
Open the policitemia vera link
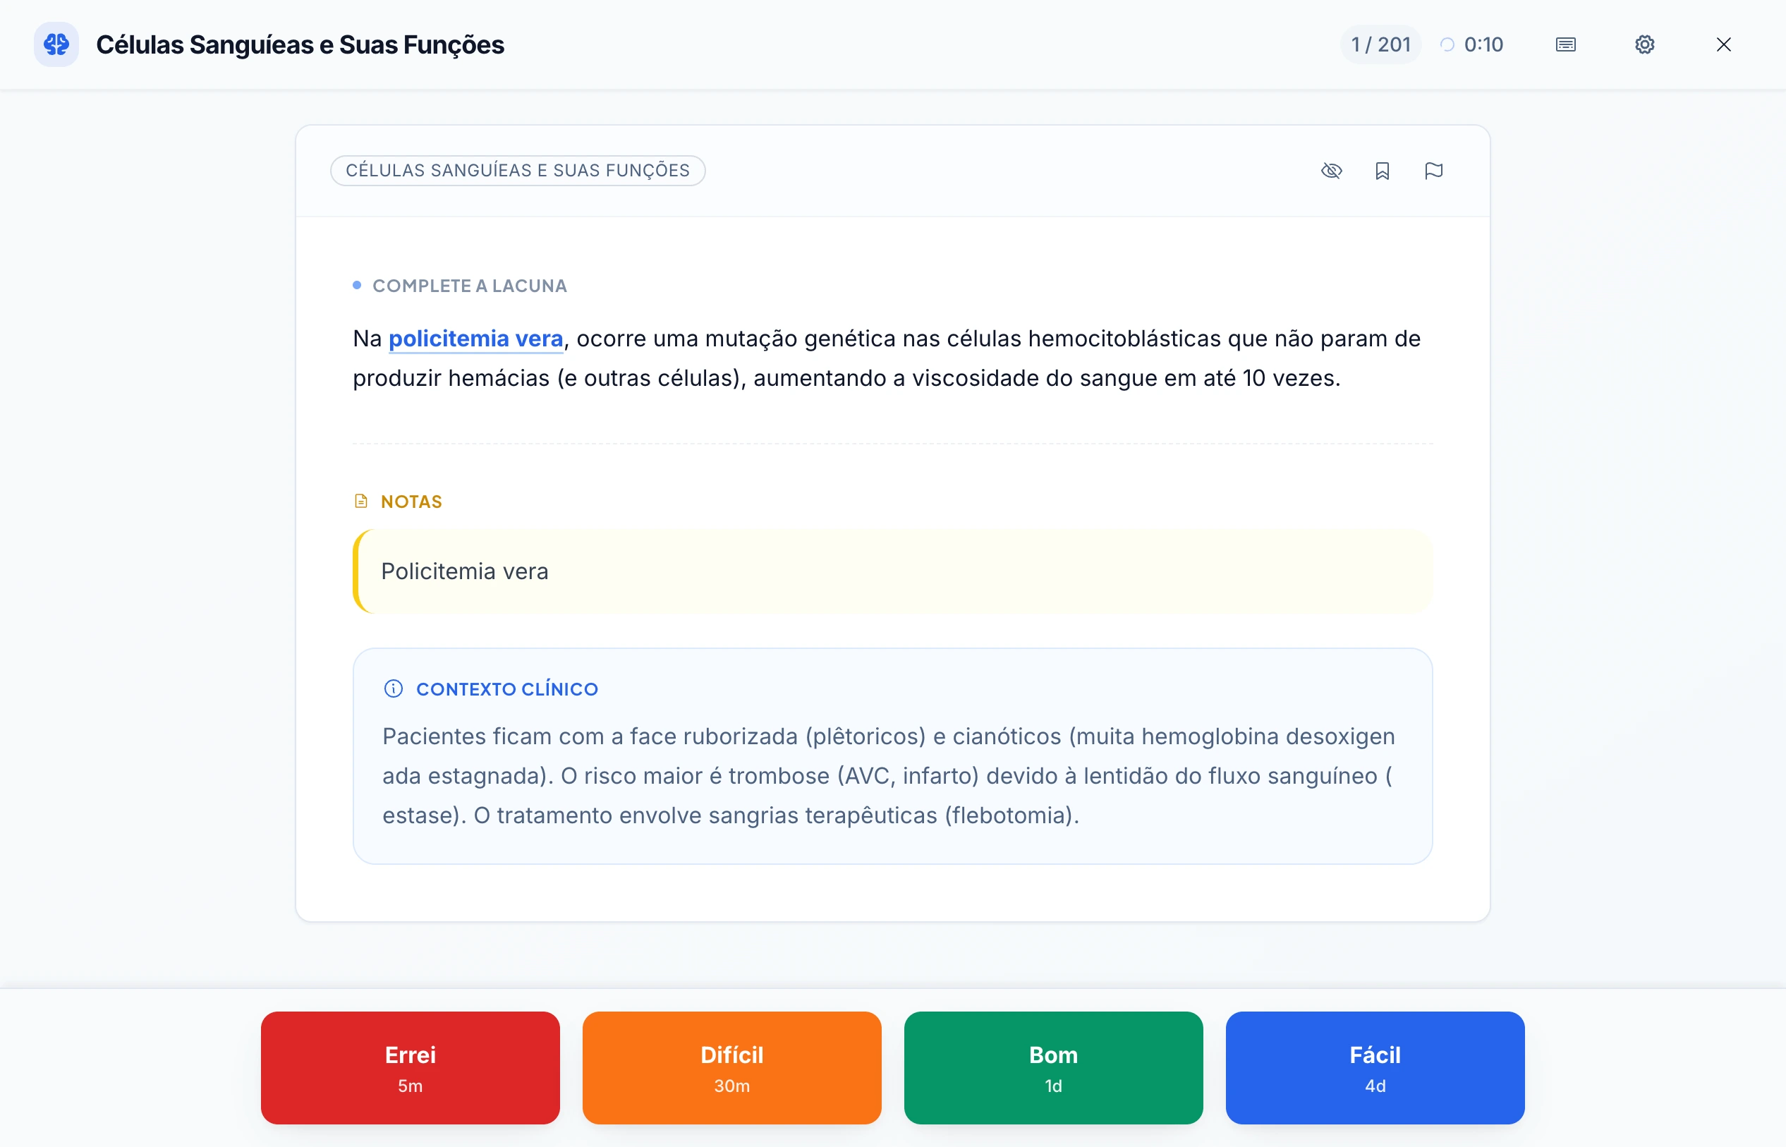[x=475, y=338]
